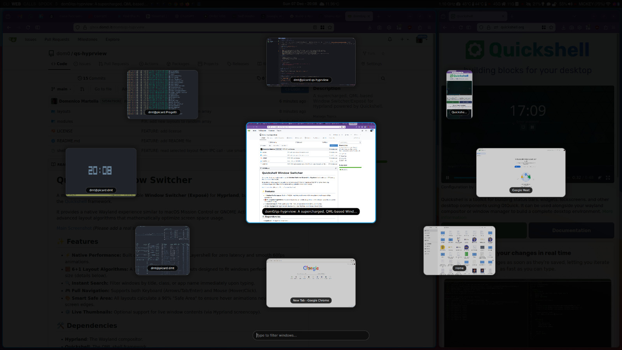Go back in the Gitea browser window

(x=9, y=28)
